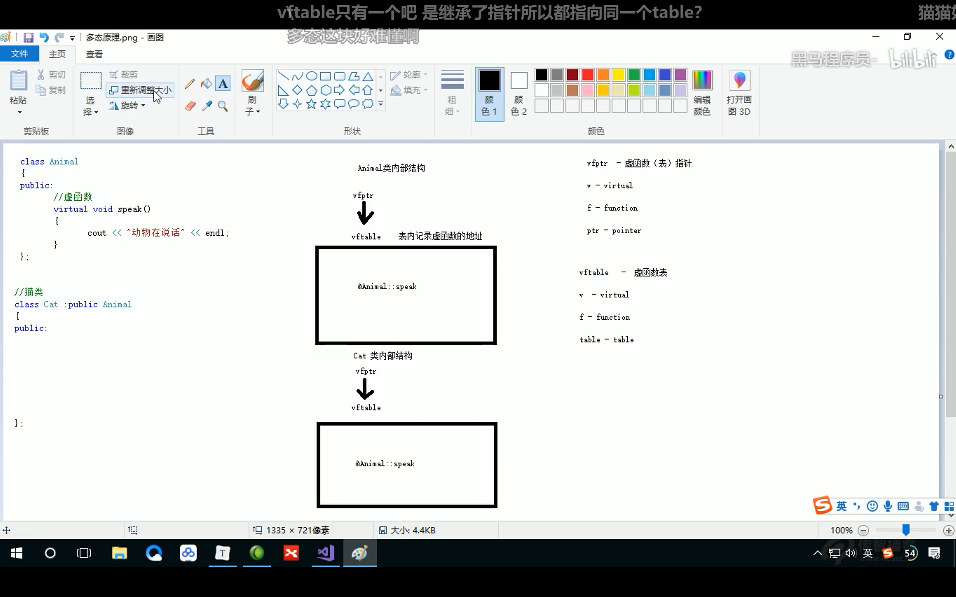Select 颜色 1 as active color
Viewport: 956px width, 597px height.
pyautogui.click(x=489, y=94)
